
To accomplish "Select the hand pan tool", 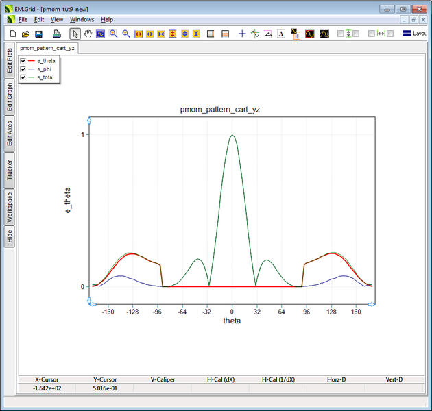I will point(88,34).
